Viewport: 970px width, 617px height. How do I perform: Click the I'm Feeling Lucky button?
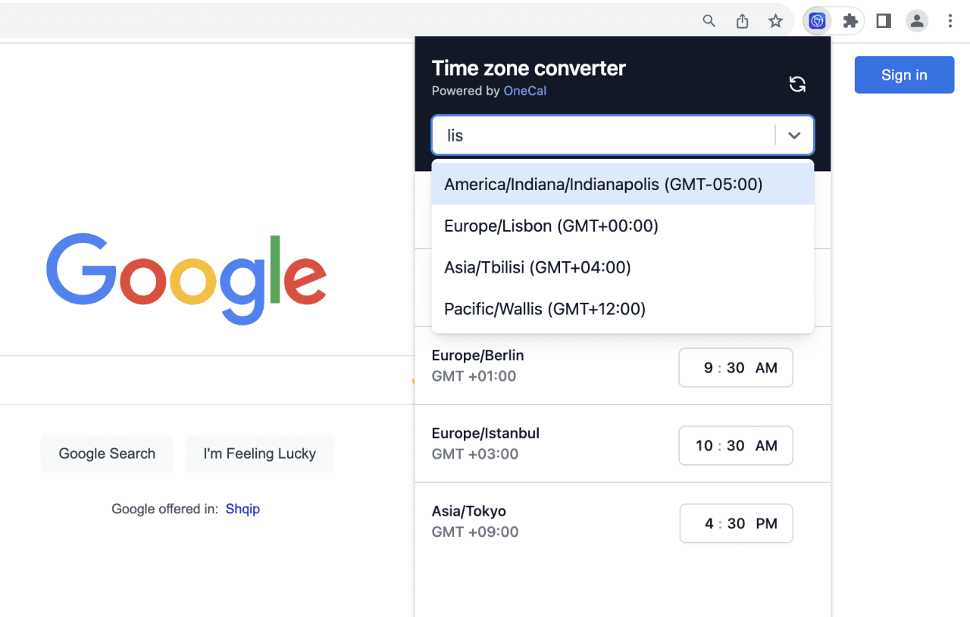pos(259,453)
